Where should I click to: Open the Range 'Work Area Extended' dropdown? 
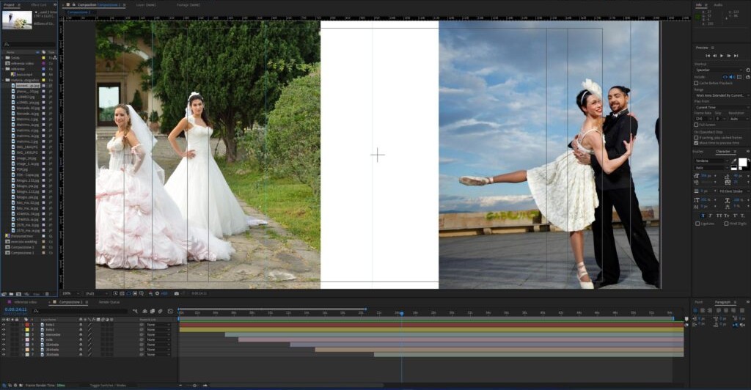722,96
